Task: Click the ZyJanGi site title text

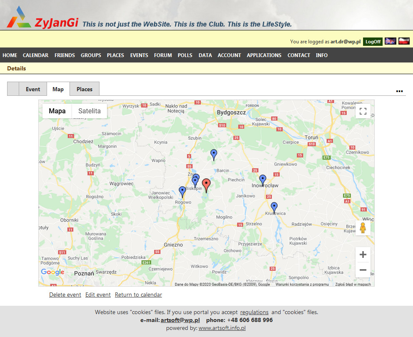Action: click(x=57, y=22)
